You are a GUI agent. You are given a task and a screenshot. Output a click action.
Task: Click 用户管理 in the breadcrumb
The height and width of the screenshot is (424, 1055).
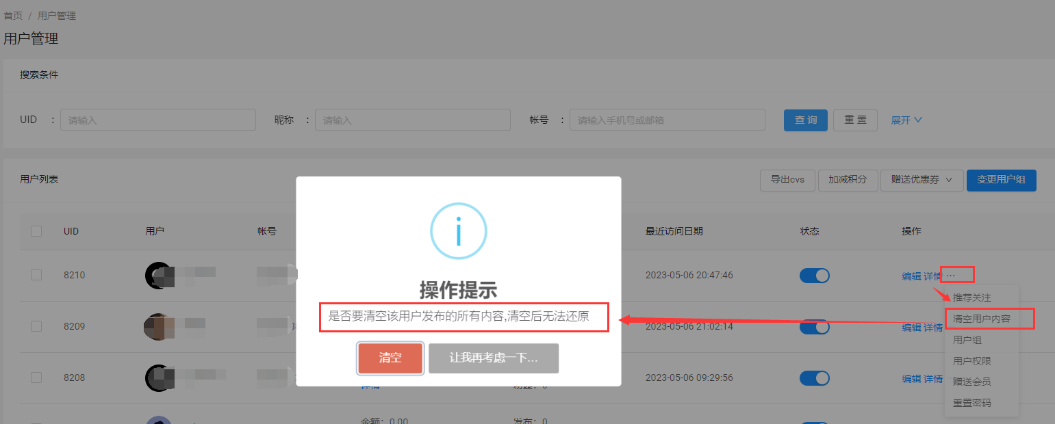tap(57, 15)
